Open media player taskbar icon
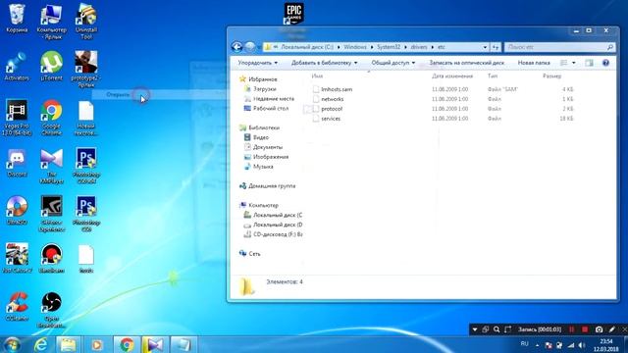This screenshot has width=628, height=353. point(97,344)
